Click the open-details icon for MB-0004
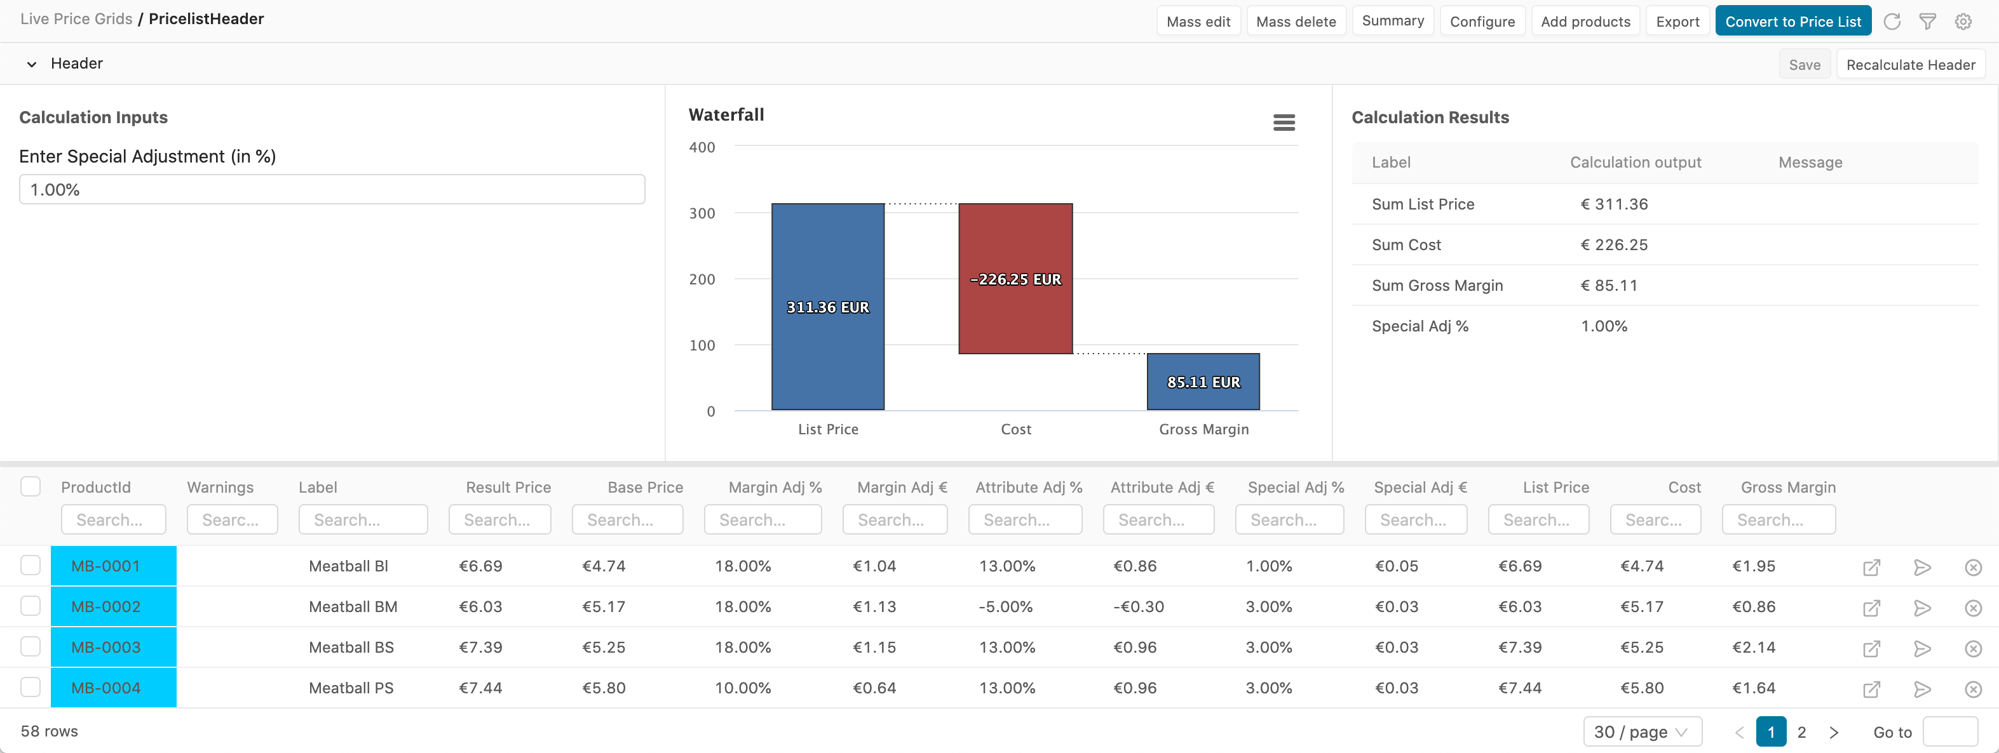Screen dimensions: 1999x753 click(1871, 689)
